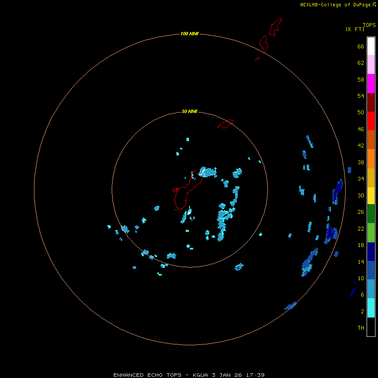Click the legend value 54
The width and height of the screenshot is (378, 378).
tap(361, 96)
